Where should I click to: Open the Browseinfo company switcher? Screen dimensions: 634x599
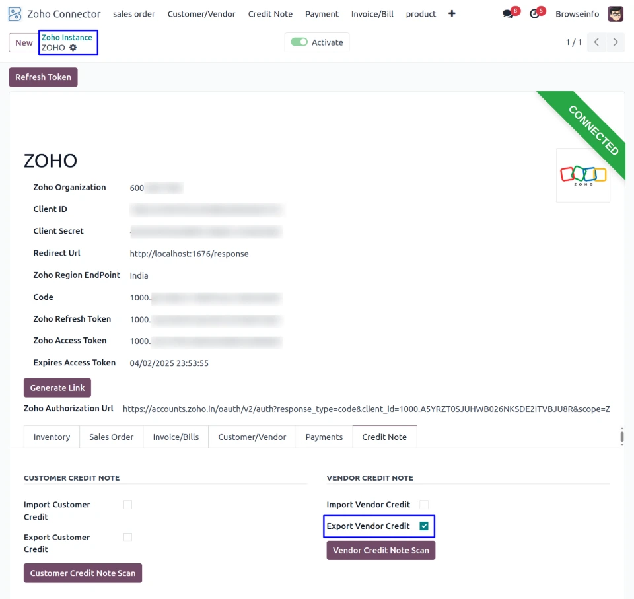[578, 14]
